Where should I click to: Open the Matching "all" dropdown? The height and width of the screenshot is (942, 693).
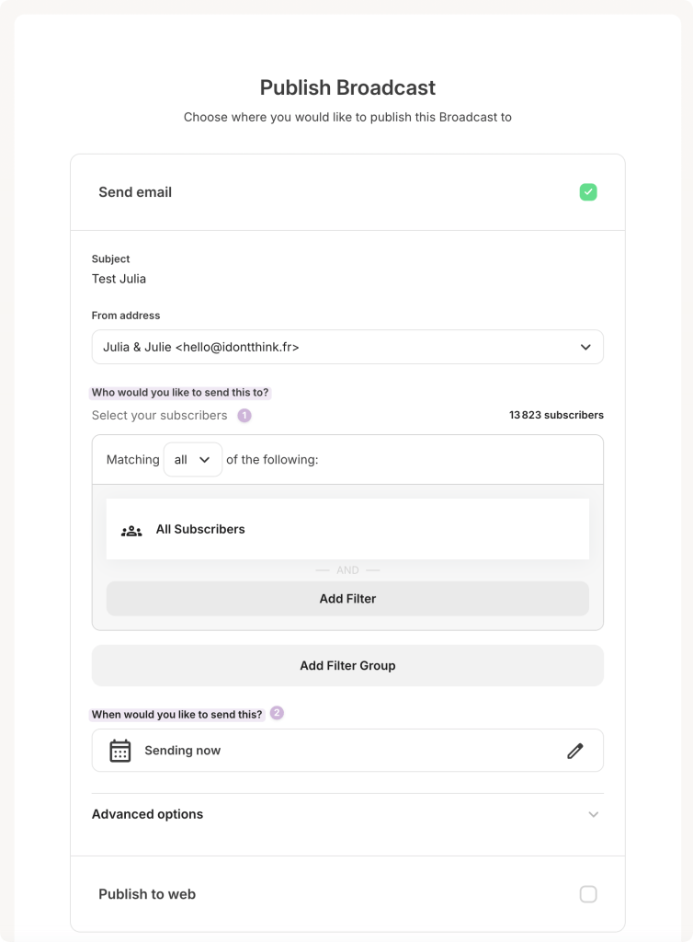coord(193,460)
